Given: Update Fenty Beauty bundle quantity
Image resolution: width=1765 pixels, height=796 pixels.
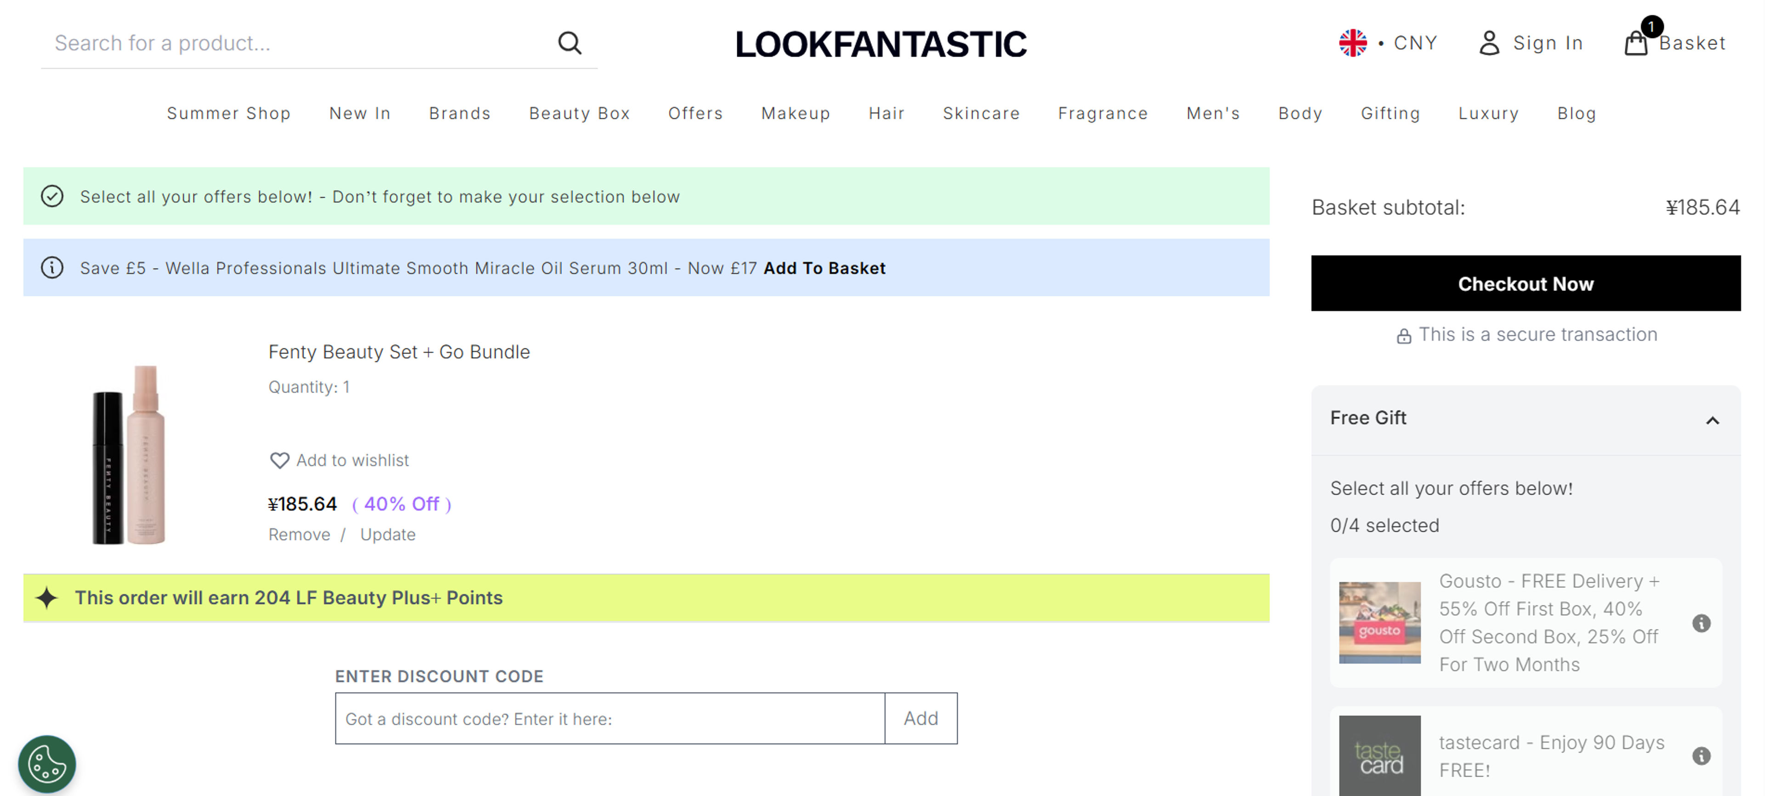Looking at the screenshot, I should point(387,534).
